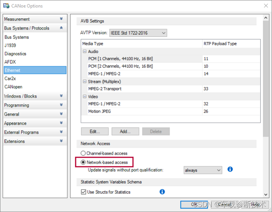Expand the General section
272x212 pixels.
[x=61, y=114]
